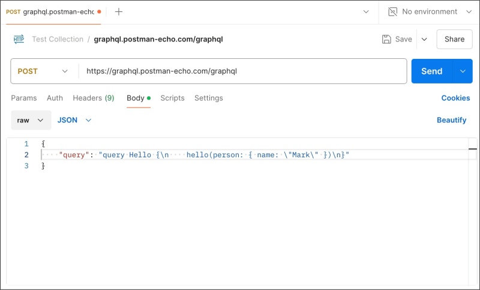Image resolution: width=480 pixels, height=290 pixels.
Task: Open the No environment dropdown
Action: coord(430,11)
